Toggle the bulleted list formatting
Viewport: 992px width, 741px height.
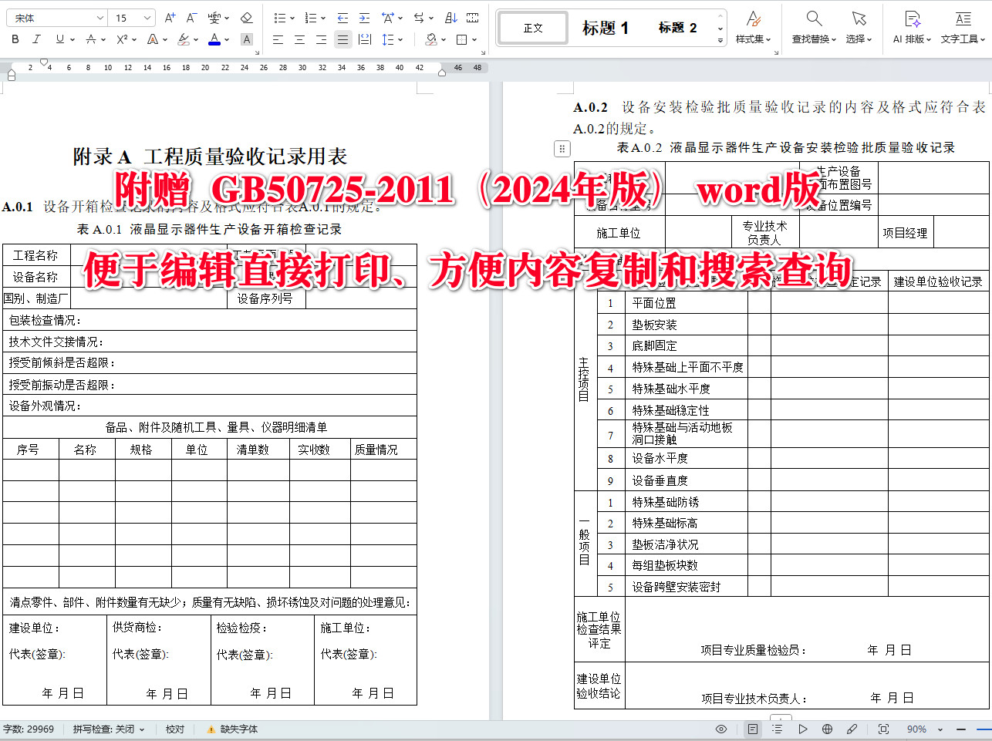281,18
